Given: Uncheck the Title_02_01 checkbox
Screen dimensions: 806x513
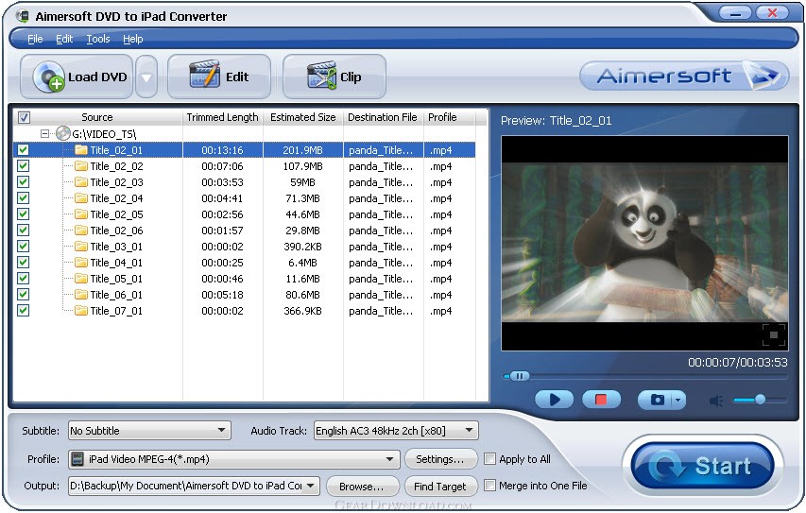Looking at the screenshot, I should coord(23,149).
